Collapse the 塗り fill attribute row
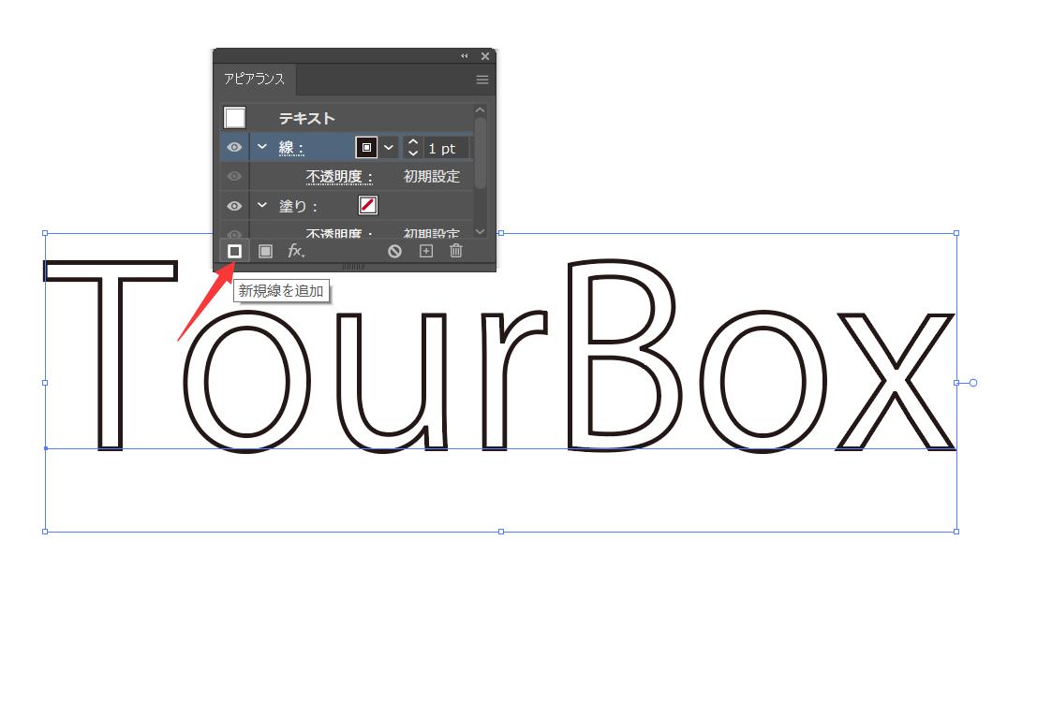 click(260, 205)
